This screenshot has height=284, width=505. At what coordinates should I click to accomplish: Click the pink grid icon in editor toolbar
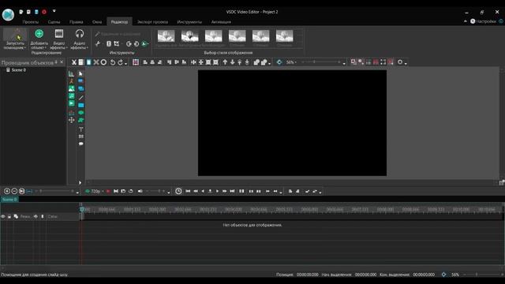[x=136, y=62]
